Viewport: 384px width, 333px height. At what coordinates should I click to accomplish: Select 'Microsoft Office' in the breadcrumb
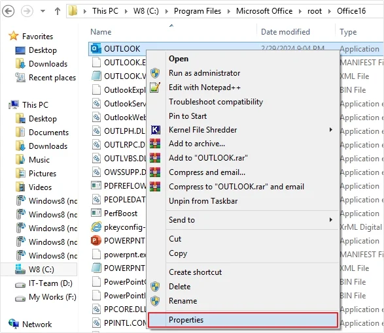264,11
